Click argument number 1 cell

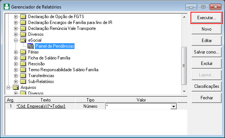[x=10, y=106]
